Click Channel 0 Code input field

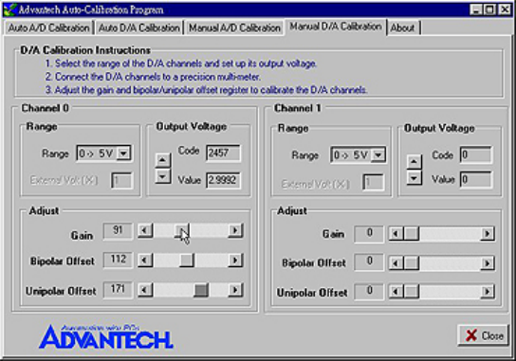tap(223, 153)
